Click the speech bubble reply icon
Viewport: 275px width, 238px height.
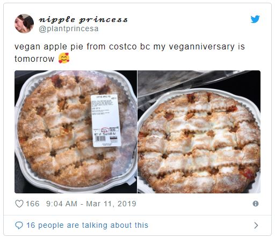(19, 225)
